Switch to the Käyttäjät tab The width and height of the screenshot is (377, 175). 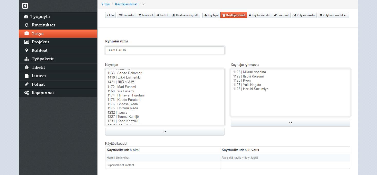(211, 15)
